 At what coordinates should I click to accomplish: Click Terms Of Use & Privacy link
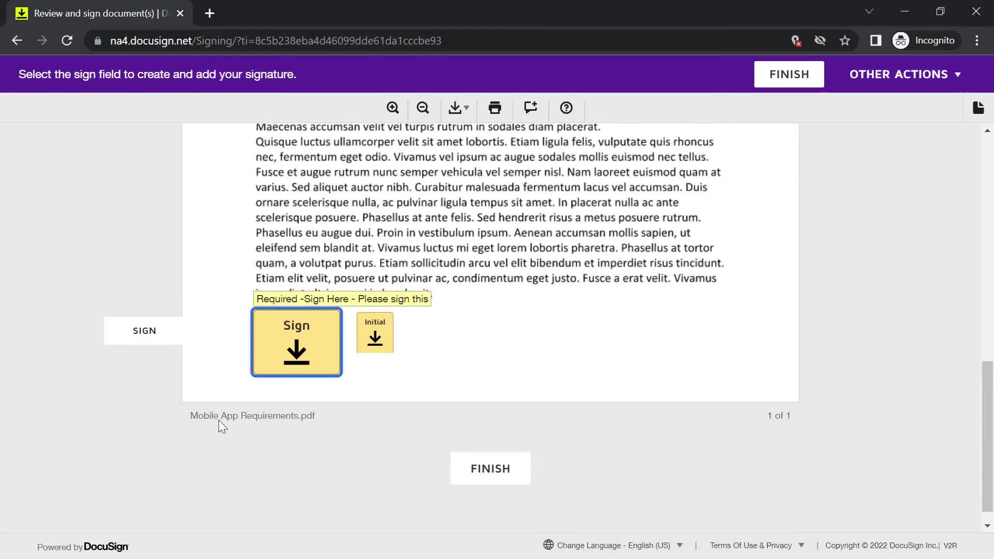pos(750,546)
